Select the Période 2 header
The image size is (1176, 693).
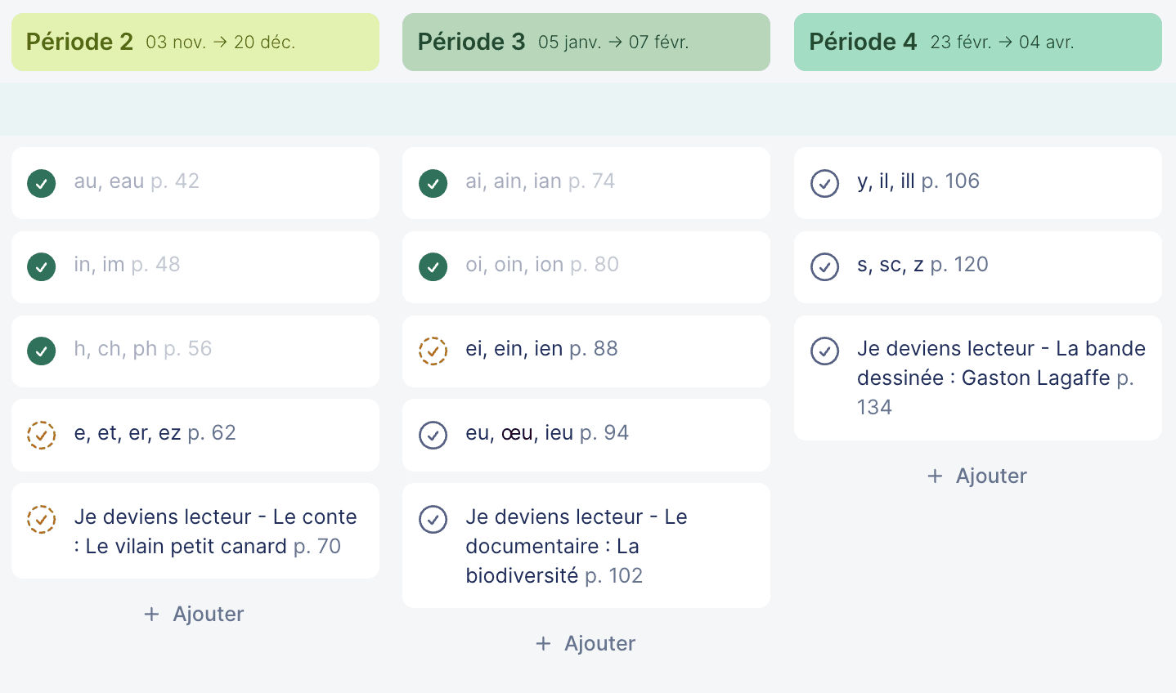(x=79, y=42)
